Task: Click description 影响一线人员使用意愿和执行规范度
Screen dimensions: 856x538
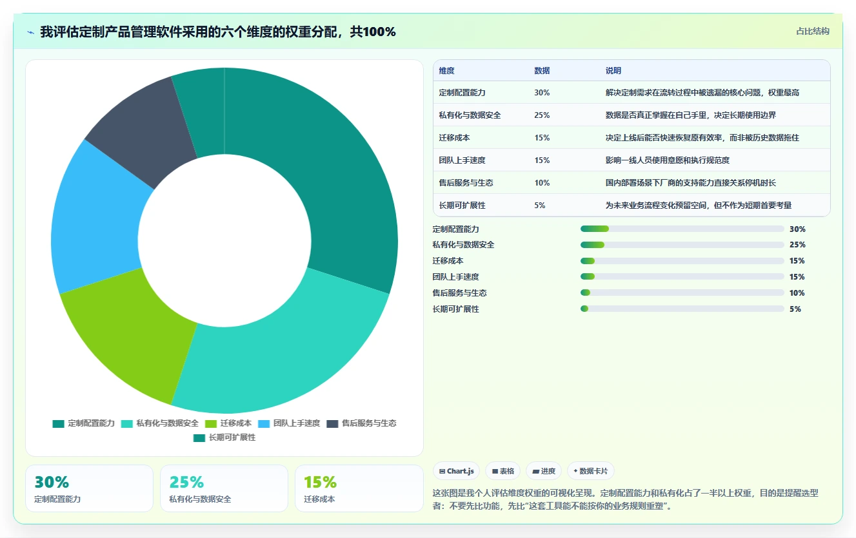Action: 668,160
